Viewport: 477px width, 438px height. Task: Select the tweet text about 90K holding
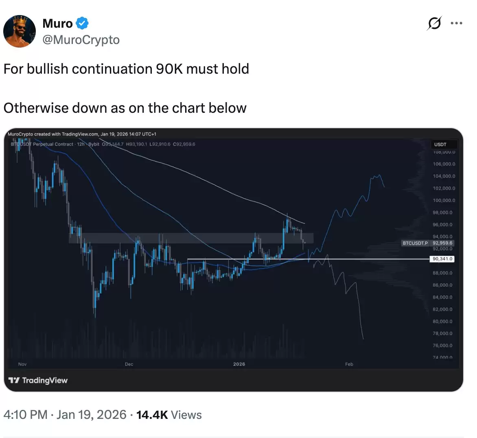(126, 69)
